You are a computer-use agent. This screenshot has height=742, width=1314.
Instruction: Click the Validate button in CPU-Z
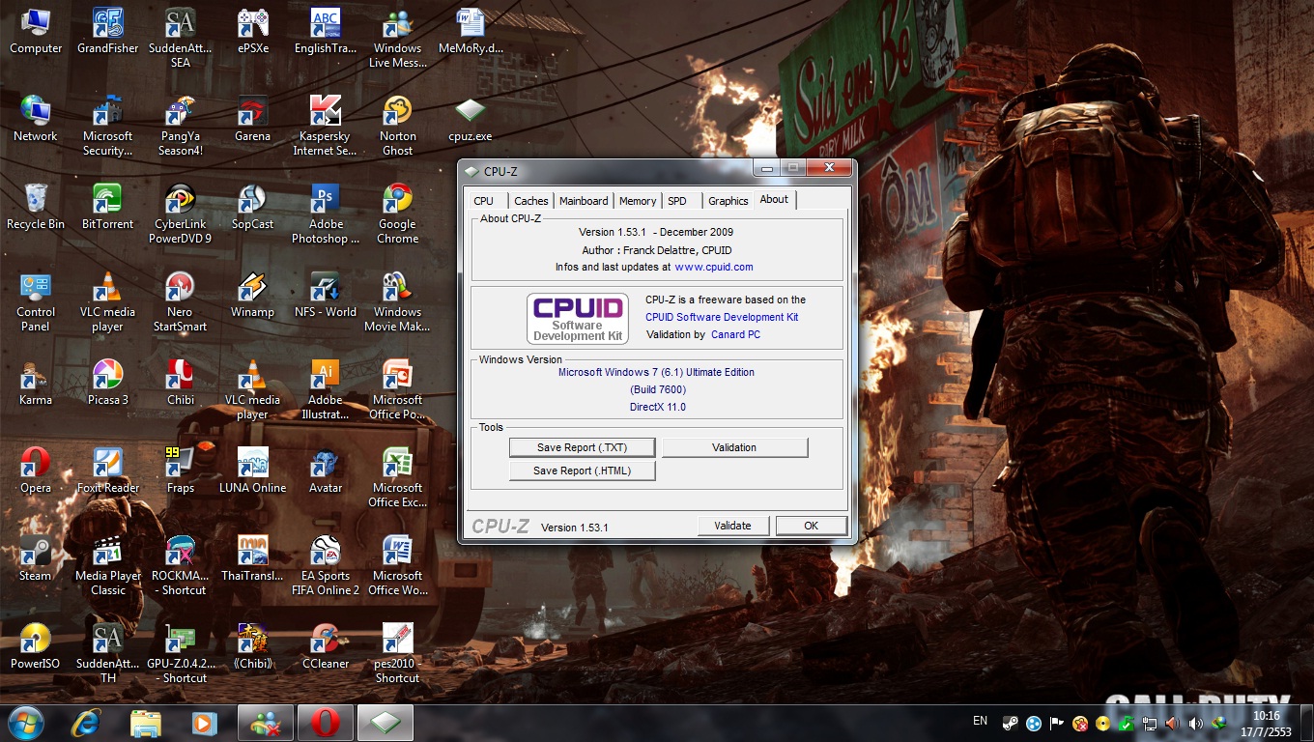tap(732, 526)
